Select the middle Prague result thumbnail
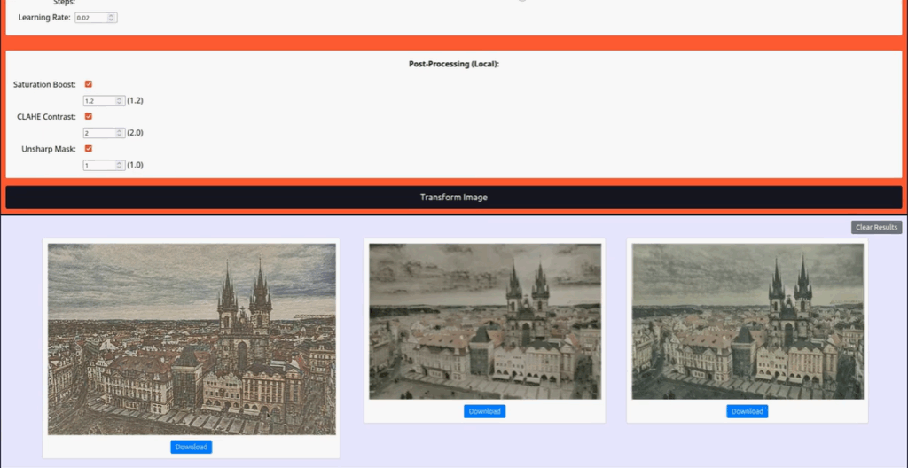The height and width of the screenshot is (468, 908). (484, 321)
